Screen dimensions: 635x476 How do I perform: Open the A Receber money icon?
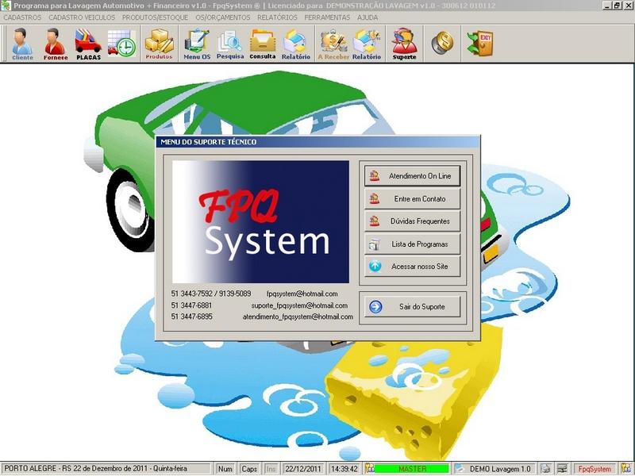333,44
